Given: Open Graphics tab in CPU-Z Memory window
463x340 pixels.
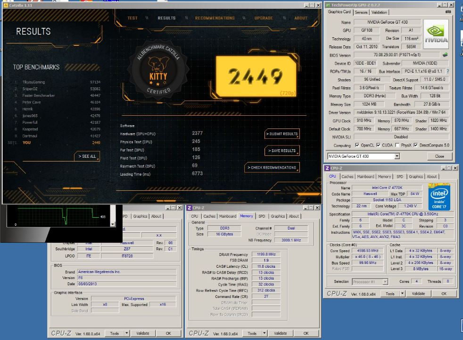Looking at the screenshot, I should pos(278,216).
